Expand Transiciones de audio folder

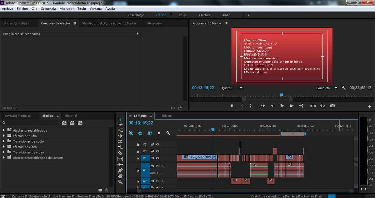pyautogui.click(x=4, y=141)
